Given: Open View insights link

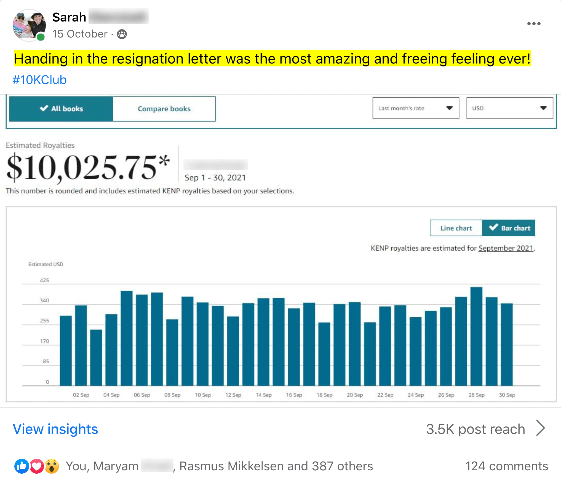Looking at the screenshot, I should (x=55, y=429).
